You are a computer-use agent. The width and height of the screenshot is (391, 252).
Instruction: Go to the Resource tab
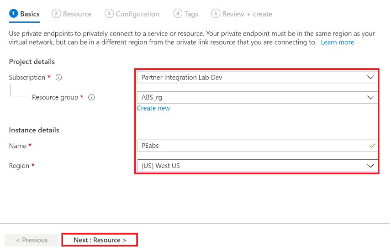coord(72,14)
